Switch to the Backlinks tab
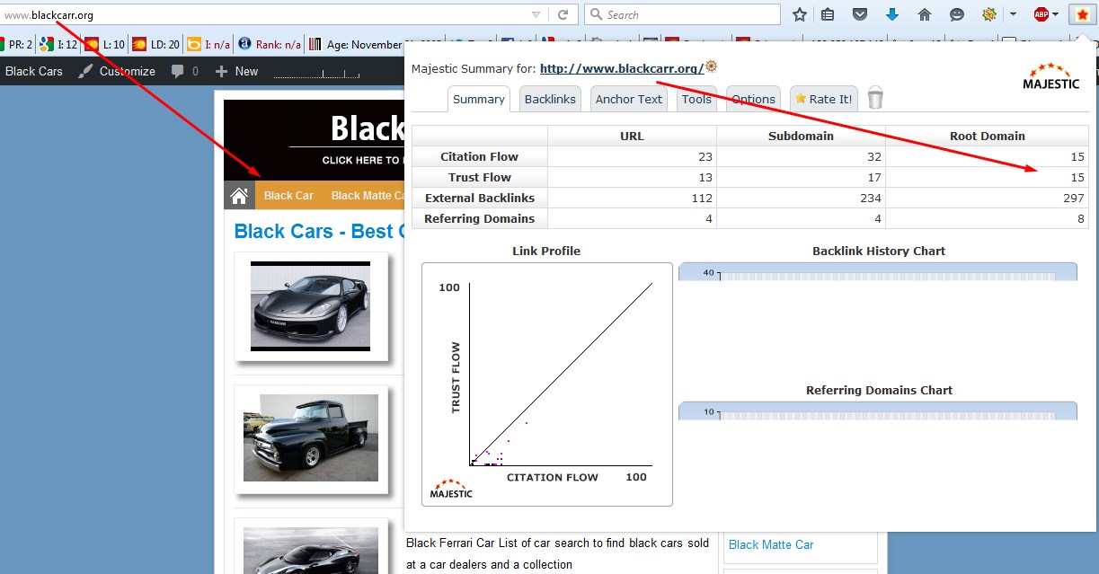The width and height of the screenshot is (1099, 574). click(x=550, y=99)
